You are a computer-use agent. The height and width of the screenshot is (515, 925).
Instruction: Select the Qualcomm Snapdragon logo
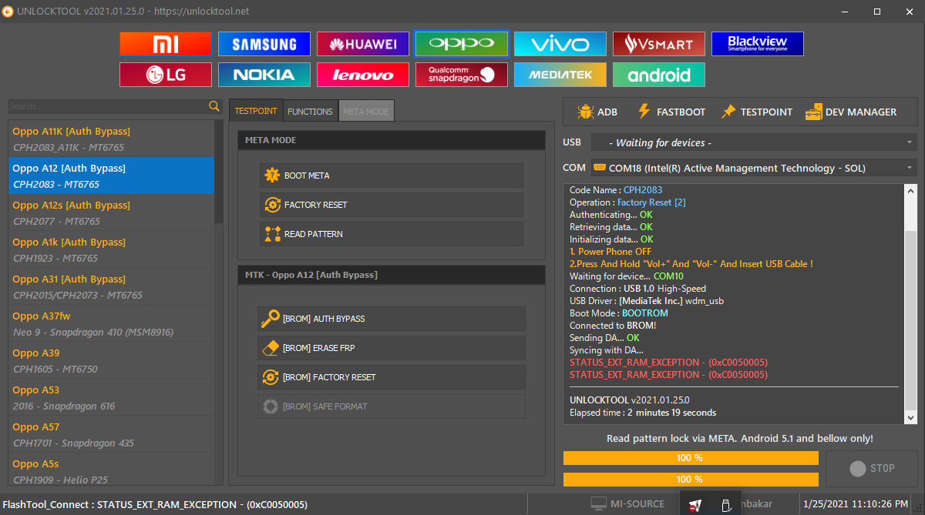(462, 75)
